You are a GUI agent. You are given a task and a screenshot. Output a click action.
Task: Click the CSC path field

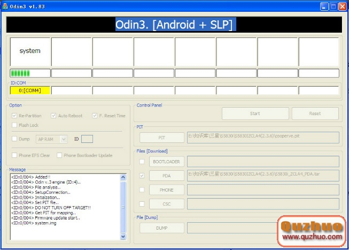263,204
